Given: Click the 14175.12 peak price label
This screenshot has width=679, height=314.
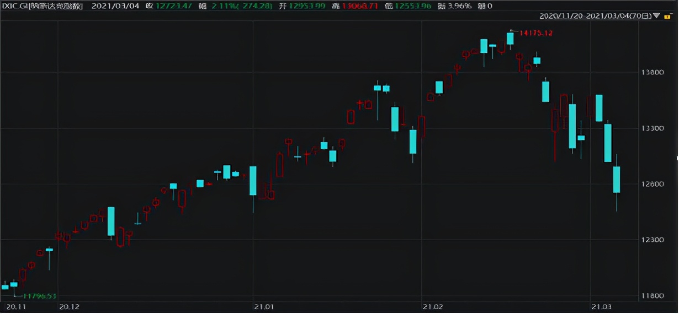Looking at the screenshot, I should 536,33.
